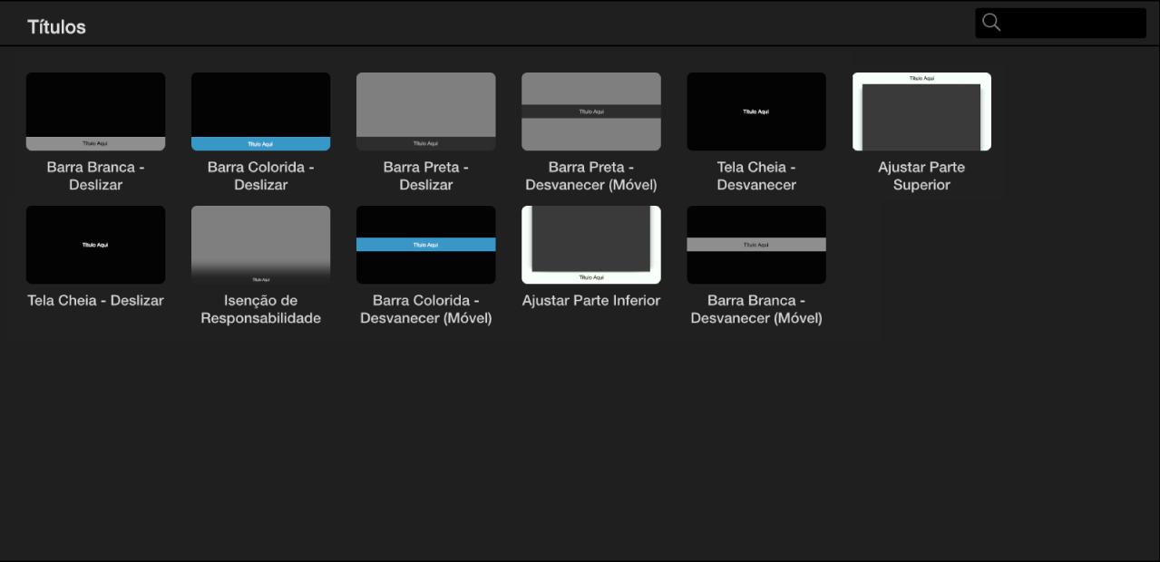1160x562 pixels.
Task: Click the Isenção de Responsabilidade label text
Action: tap(260, 309)
